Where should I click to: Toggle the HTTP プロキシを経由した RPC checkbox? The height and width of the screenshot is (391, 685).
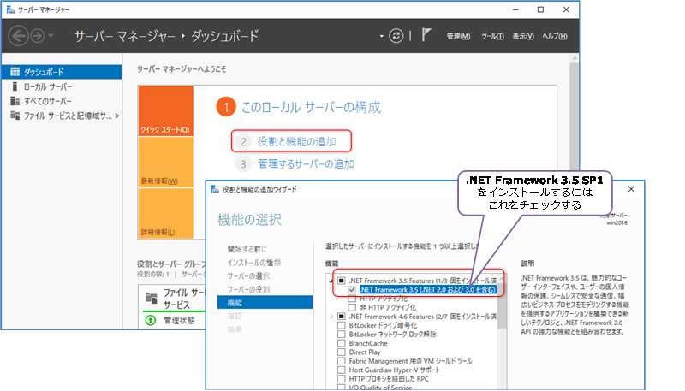(x=342, y=379)
